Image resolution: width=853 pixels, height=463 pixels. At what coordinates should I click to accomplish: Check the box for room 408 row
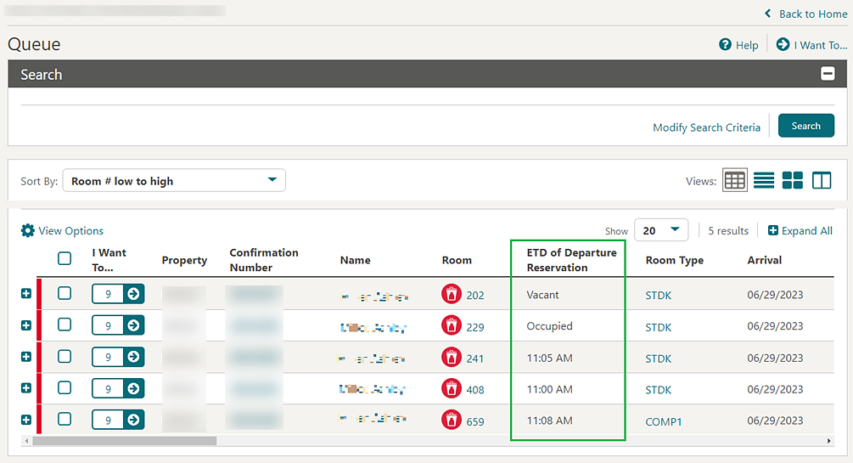65,387
